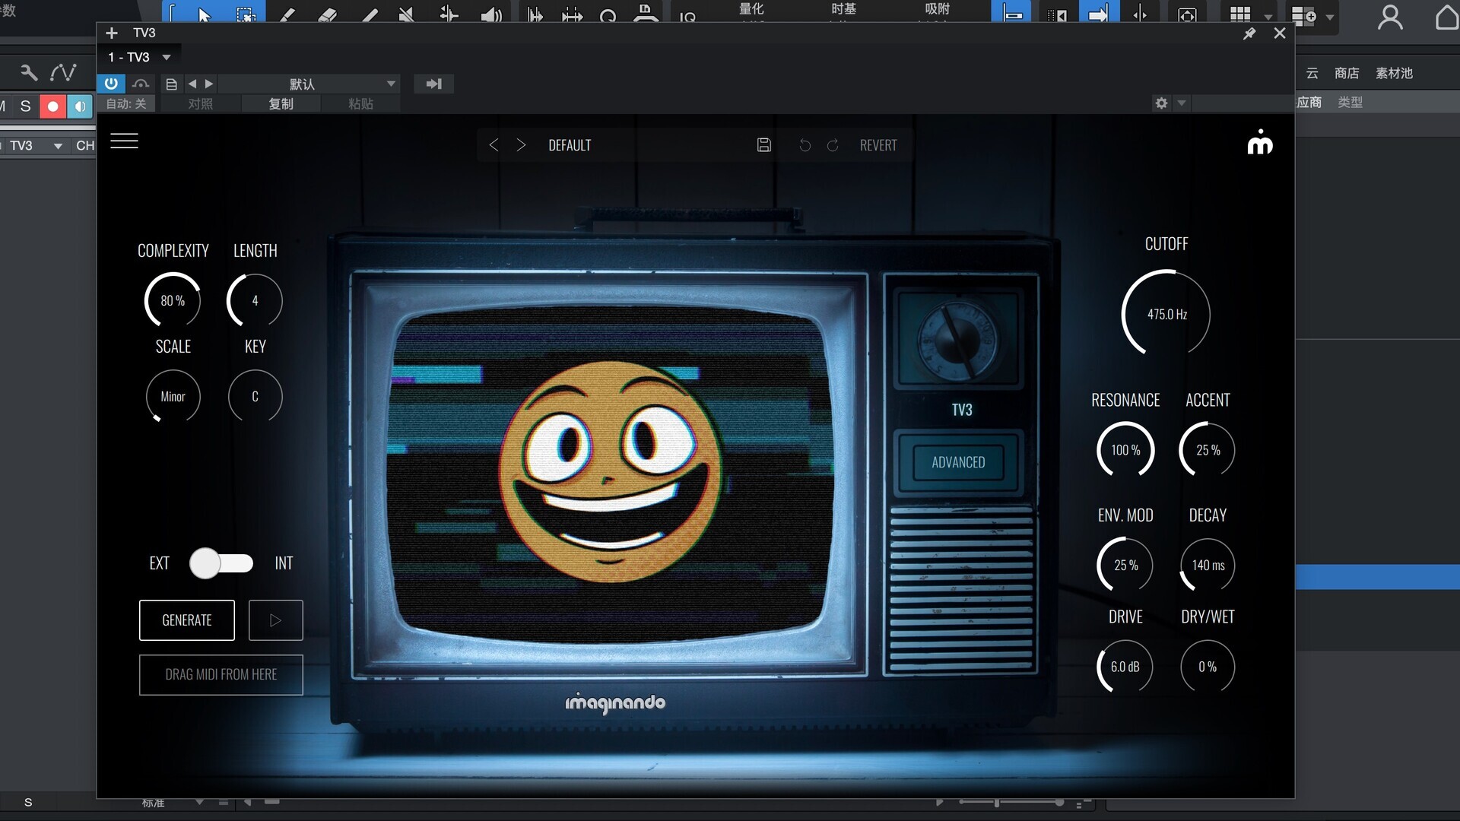Click DRAG MIDI FROM HERE box
This screenshot has width=1460, height=821.
pos(221,675)
